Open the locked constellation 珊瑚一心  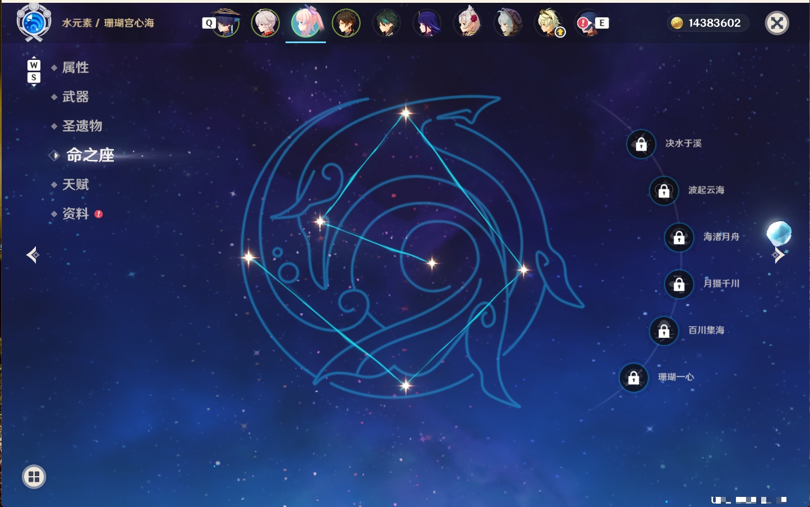(x=634, y=378)
